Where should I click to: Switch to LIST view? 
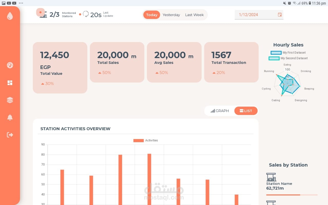point(246,111)
